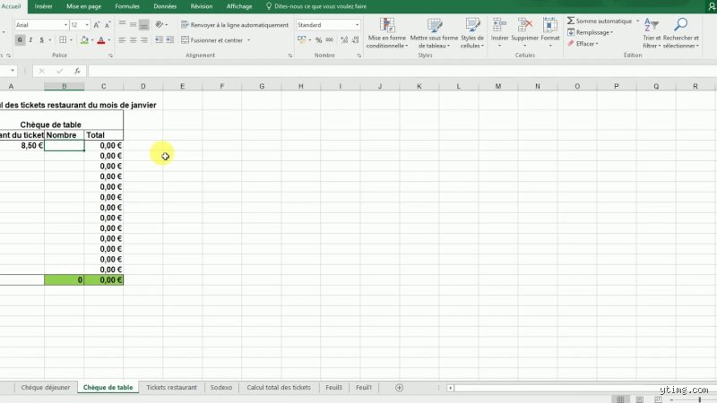Open the font color dropdown arrow
Viewport: 717px width, 403px height.
(109, 40)
